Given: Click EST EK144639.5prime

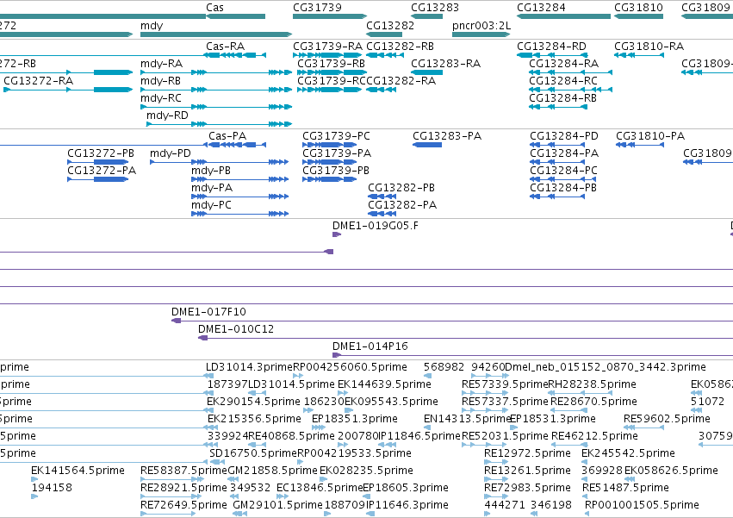Looking at the screenshot, I should (384, 384).
